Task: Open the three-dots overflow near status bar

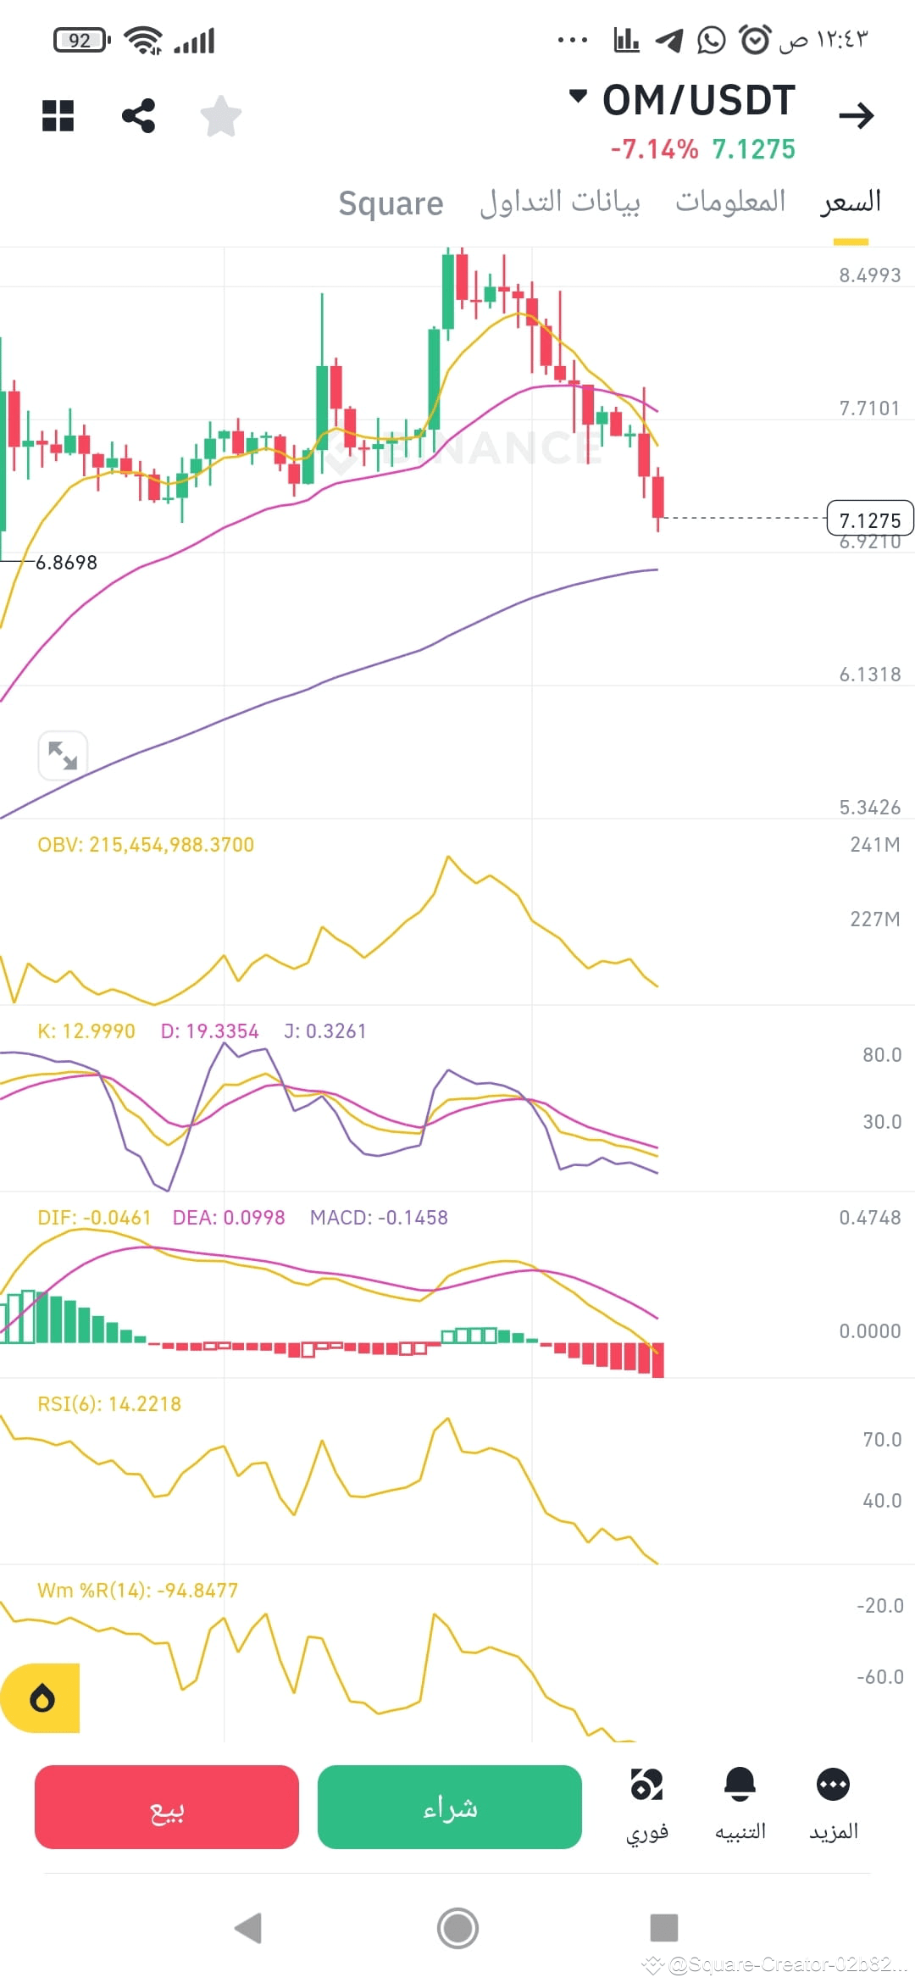Action: point(572,37)
